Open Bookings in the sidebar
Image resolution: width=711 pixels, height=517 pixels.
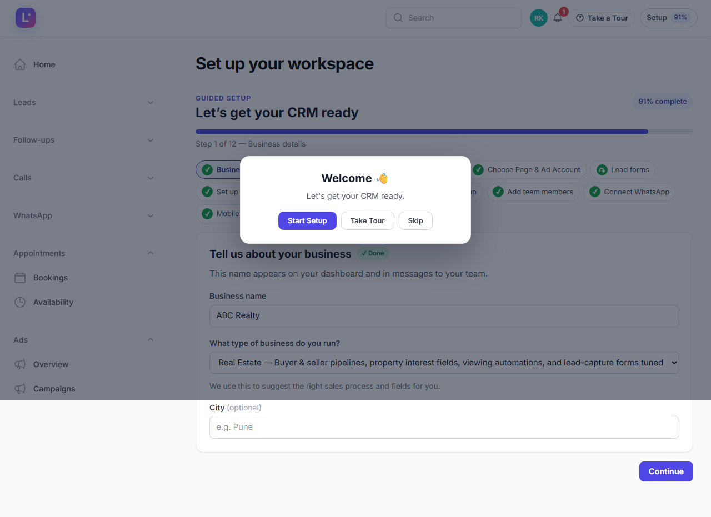point(84,278)
